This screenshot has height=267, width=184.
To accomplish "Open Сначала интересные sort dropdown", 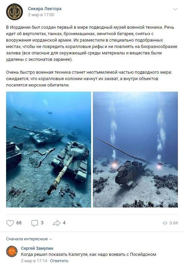I will coord(29,239).
